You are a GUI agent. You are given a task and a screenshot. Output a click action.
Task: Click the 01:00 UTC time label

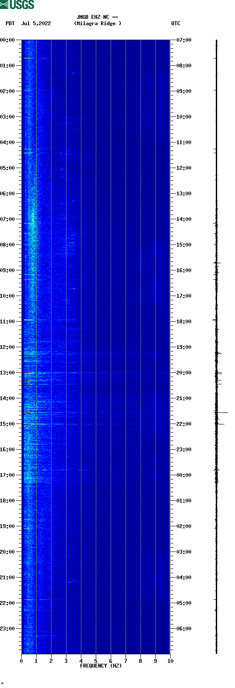tap(184, 501)
